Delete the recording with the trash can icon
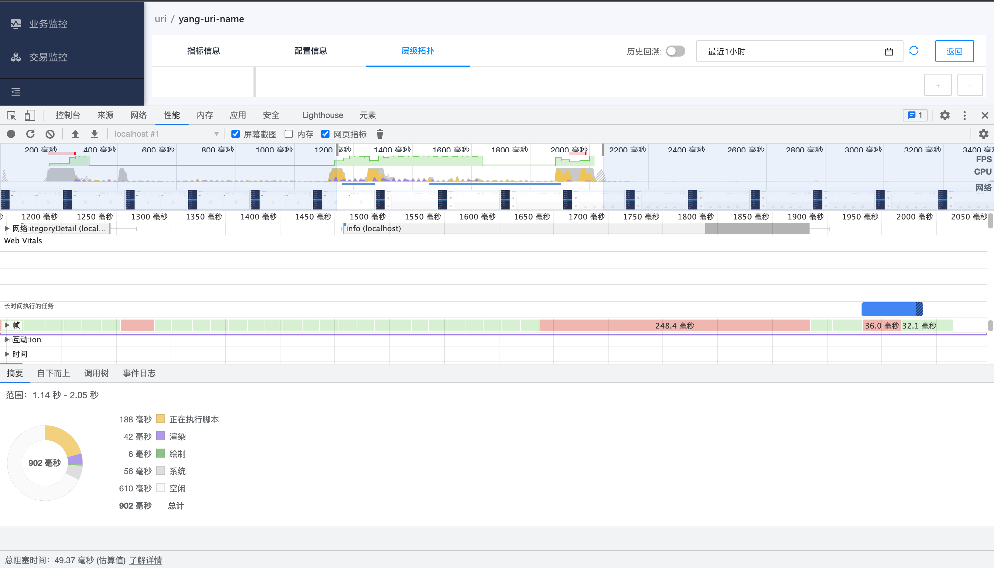The height and width of the screenshot is (568, 994). [380, 134]
